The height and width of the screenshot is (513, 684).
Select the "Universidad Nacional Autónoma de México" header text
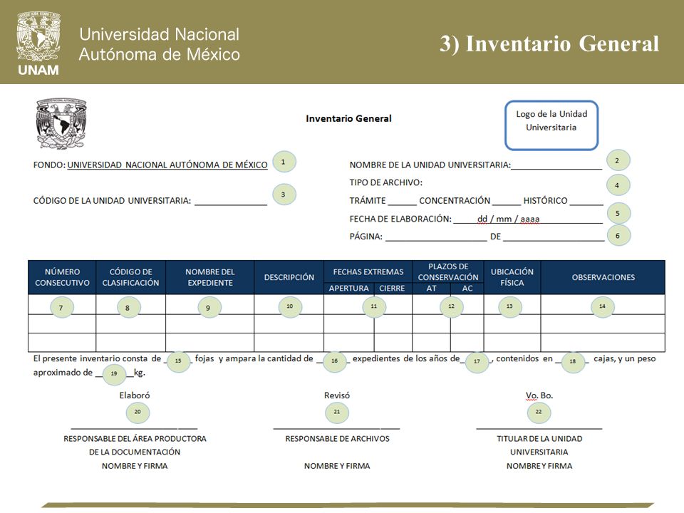[159, 44]
